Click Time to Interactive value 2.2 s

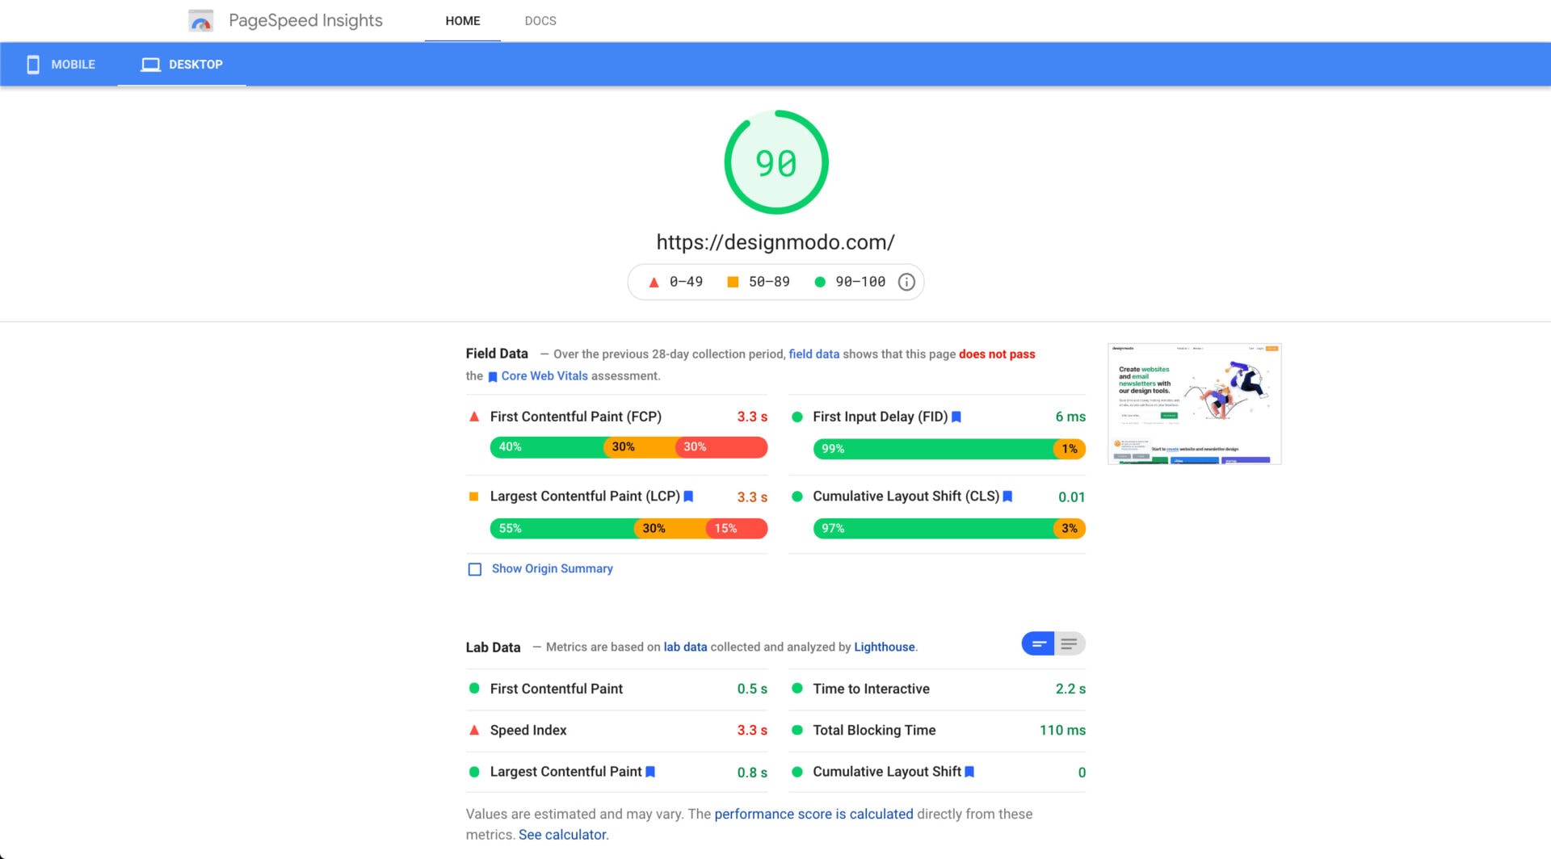click(1070, 689)
